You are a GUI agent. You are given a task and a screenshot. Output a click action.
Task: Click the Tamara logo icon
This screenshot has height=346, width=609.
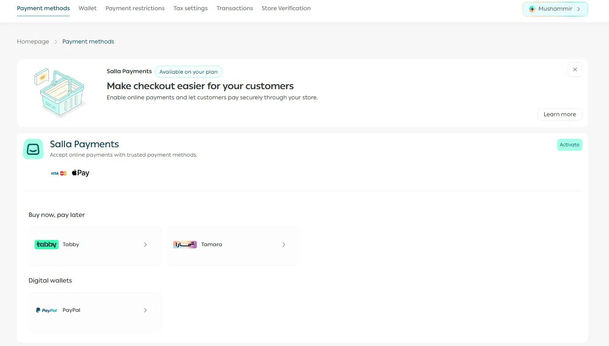[x=185, y=244]
